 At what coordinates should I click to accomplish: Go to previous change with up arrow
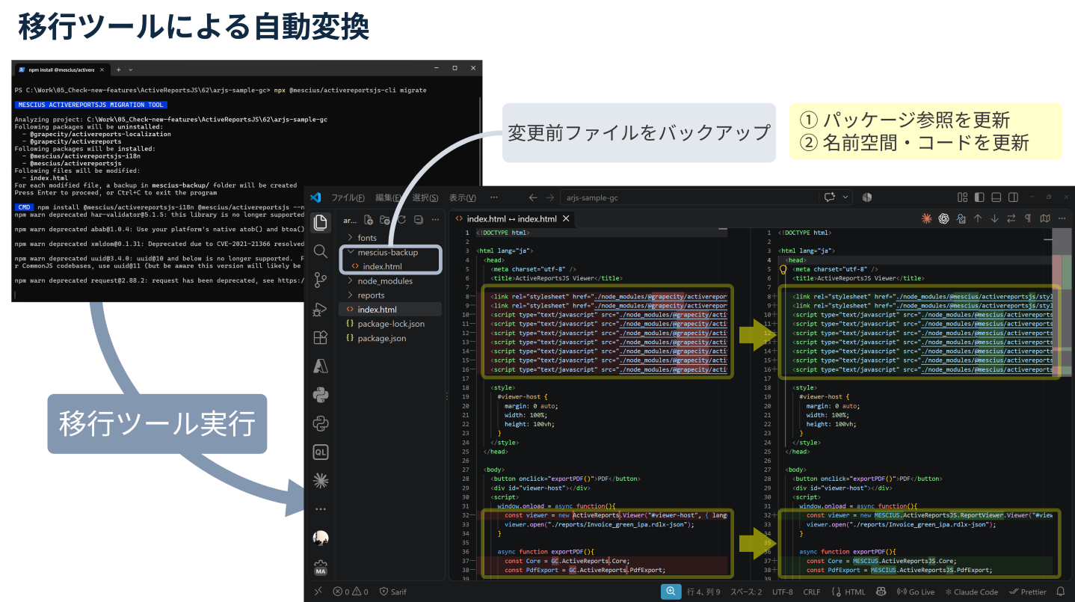pos(977,218)
